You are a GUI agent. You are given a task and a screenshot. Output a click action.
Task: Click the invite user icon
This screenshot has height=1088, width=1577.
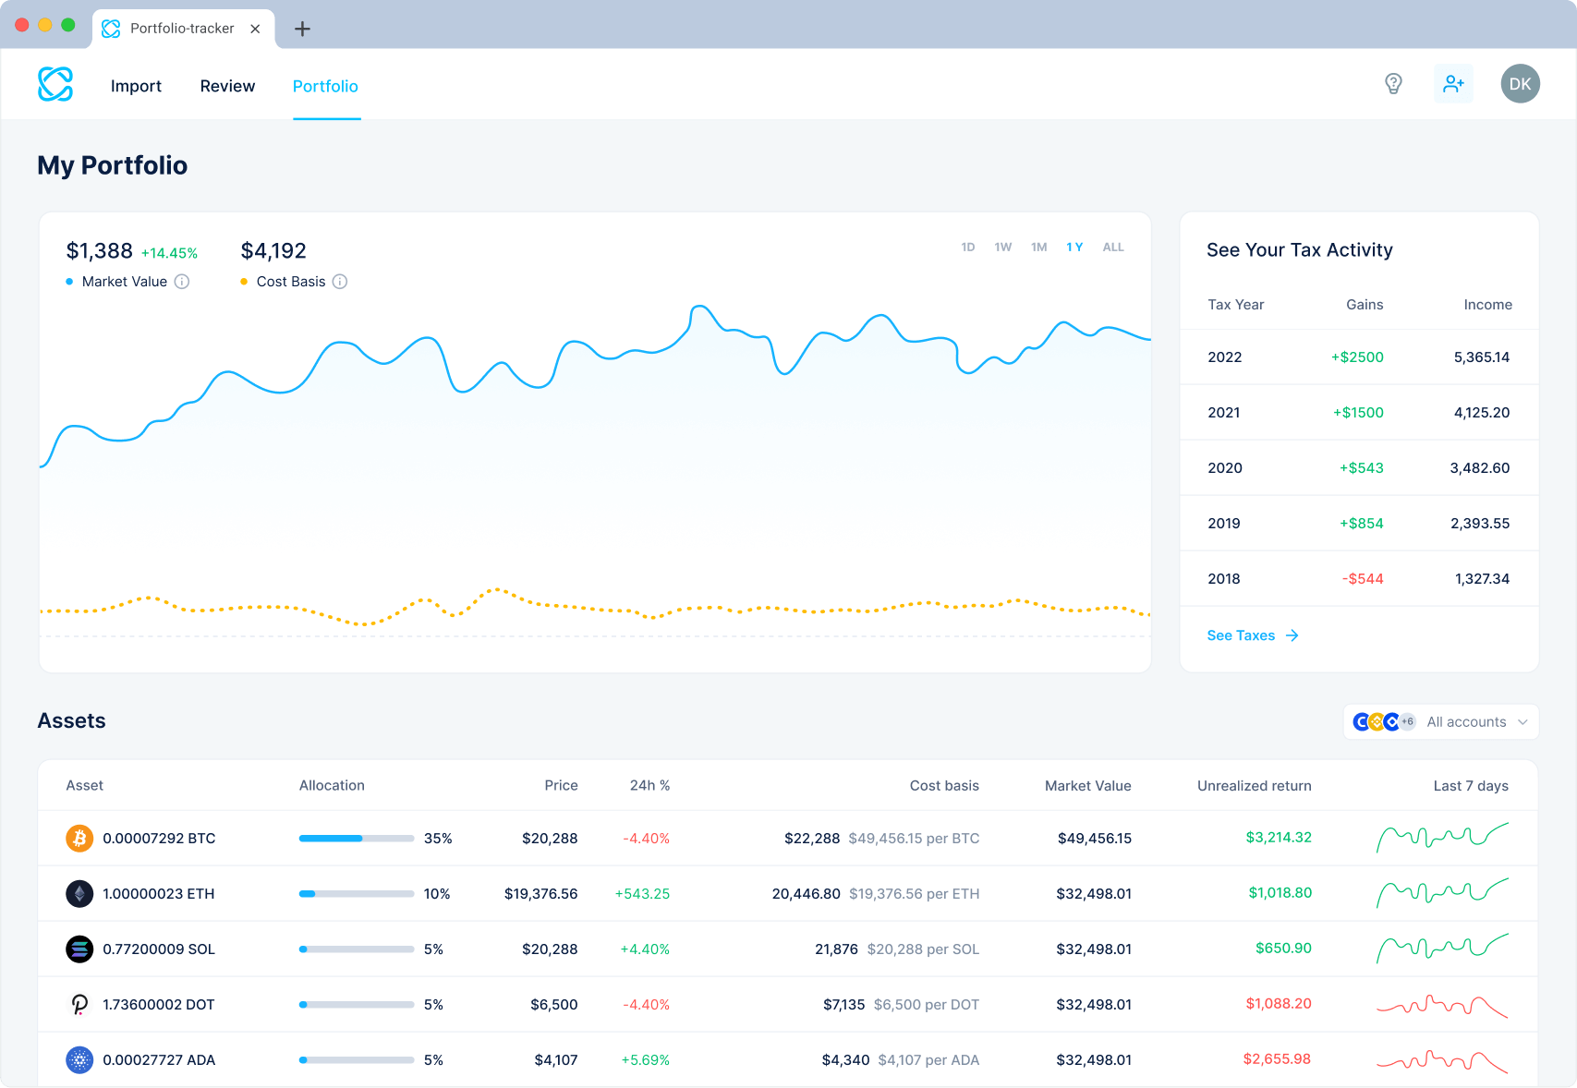[x=1453, y=83]
